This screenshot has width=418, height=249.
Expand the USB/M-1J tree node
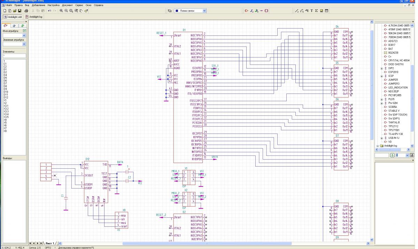pyautogui.click(x=381, y=138)
